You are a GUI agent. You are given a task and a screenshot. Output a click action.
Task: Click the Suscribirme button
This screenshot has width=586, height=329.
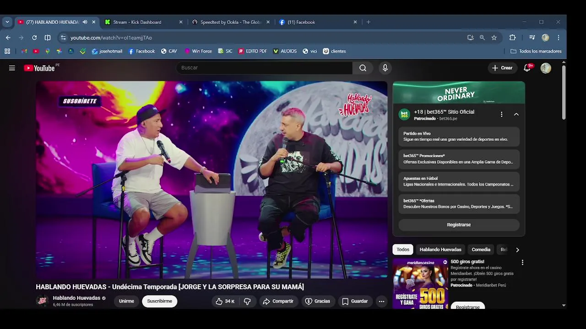click(x=159, y=301)
